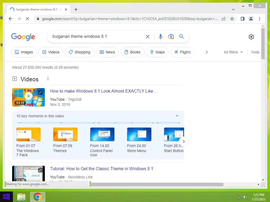Play the 53:11 video thumbnail
This screenshot has height=202, width=270.
pos(28,97)
